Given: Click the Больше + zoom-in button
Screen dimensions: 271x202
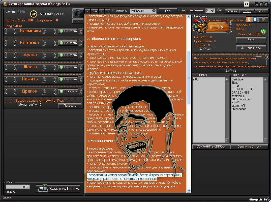Looking at the screenshot, I should [262, 11].
